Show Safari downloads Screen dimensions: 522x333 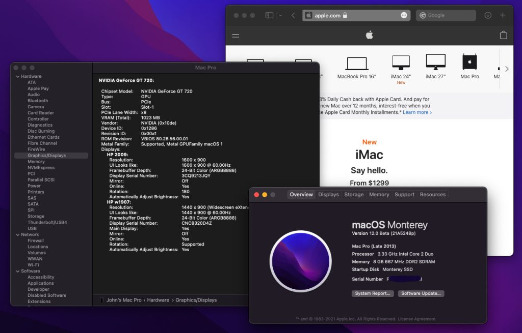click(488, 15)
